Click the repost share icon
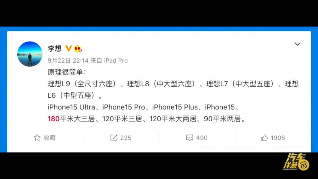The height and width of the screenshot is (179, 318). coord(114,138)
